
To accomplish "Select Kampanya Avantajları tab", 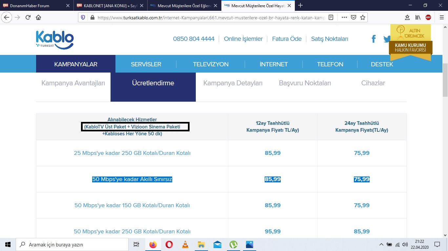I will point(73,83).
